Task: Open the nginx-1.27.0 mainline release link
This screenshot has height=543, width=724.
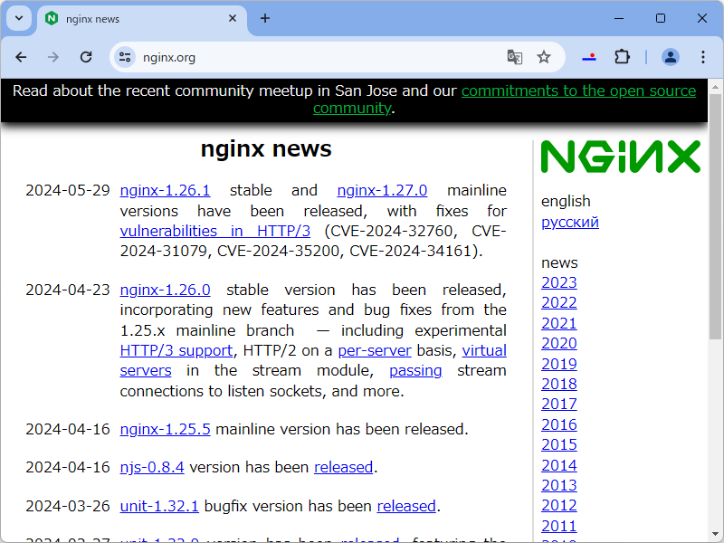Action: coord(382,190)
